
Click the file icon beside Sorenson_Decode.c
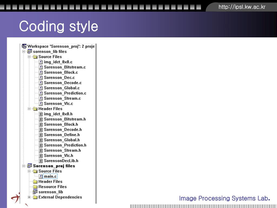coord(41,83)
